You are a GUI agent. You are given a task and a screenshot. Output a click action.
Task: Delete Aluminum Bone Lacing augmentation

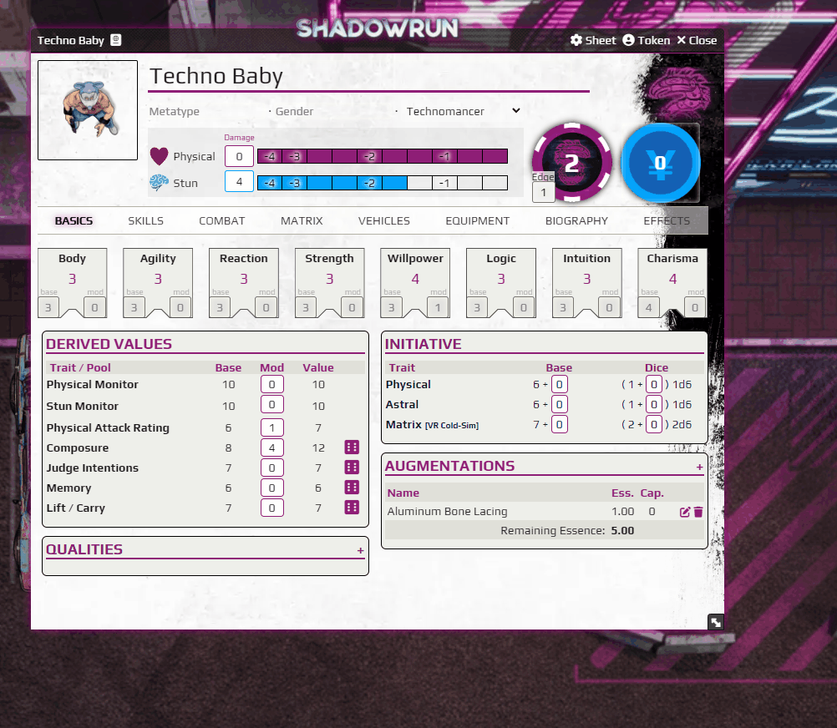(698, 512)
